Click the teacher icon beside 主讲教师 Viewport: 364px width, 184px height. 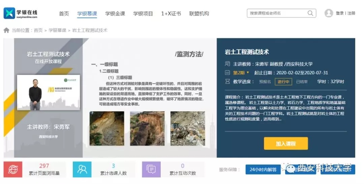(x=227, y=64)
